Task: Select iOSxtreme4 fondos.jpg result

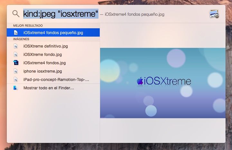Action: [53, 63]
